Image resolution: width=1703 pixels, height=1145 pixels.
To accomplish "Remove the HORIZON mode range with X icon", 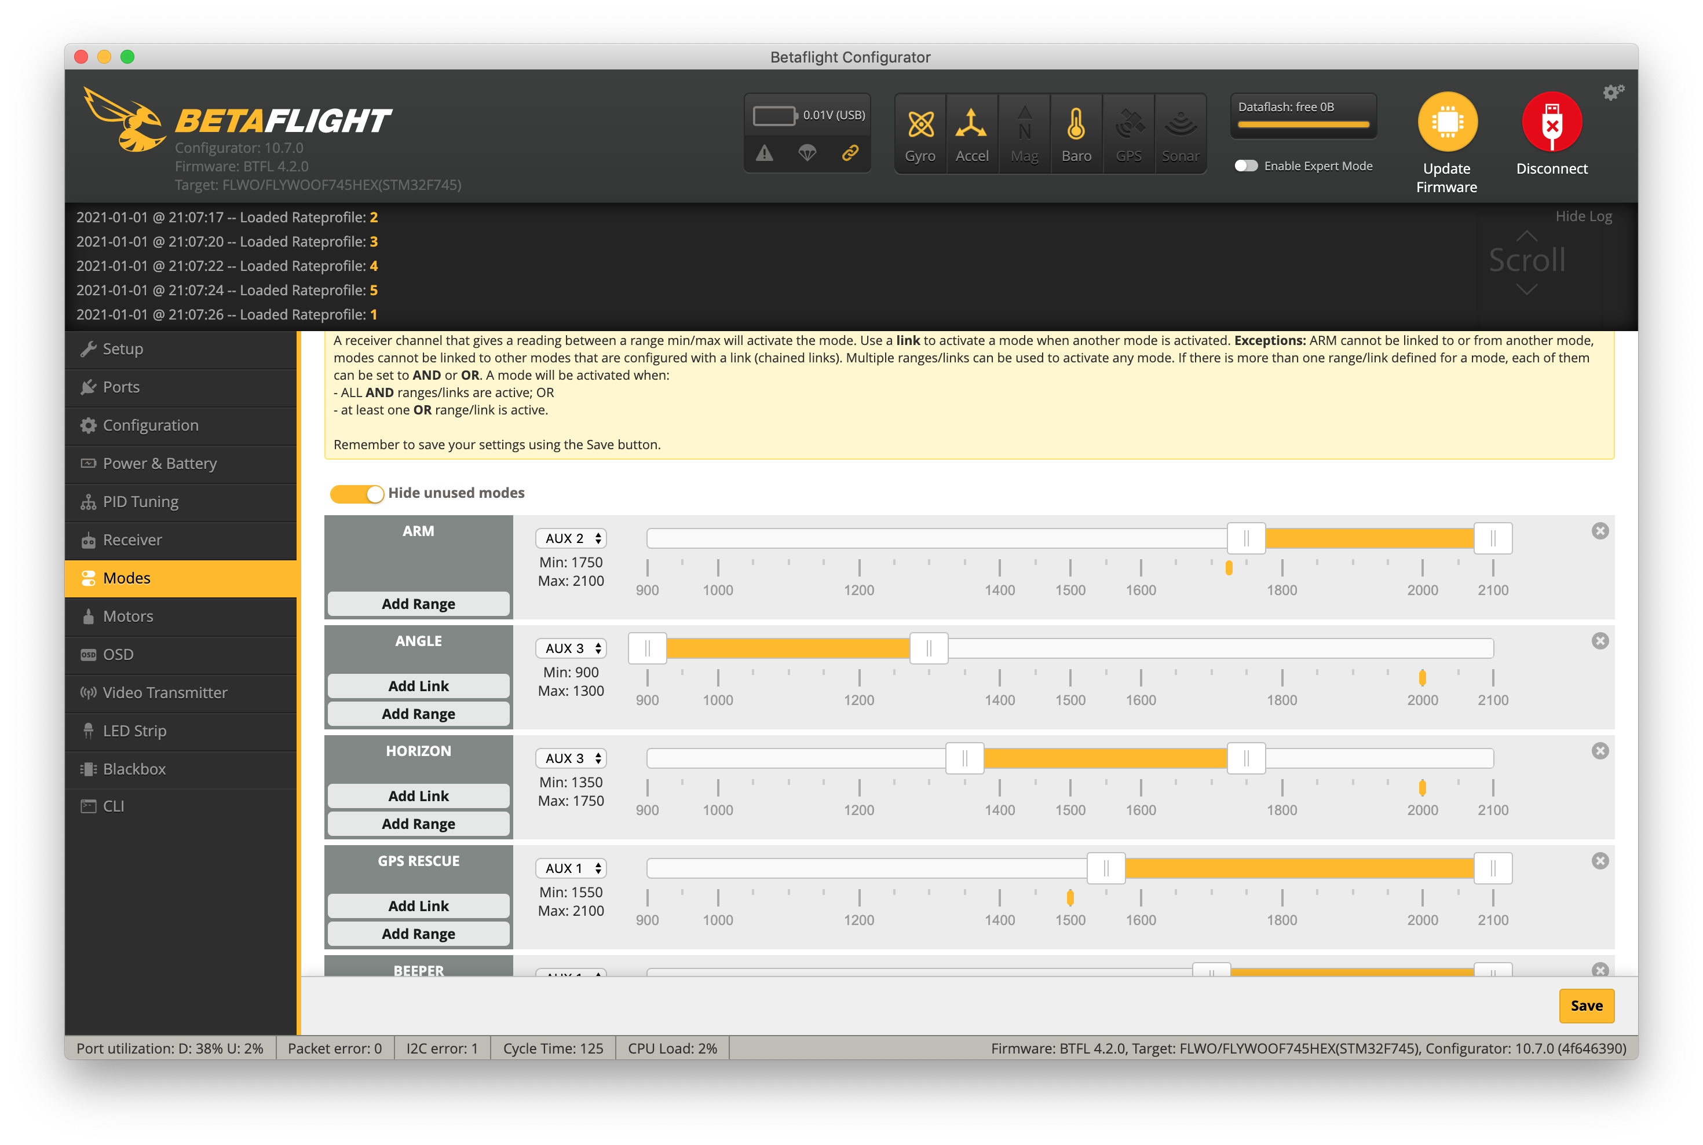I will point(1599,751).
